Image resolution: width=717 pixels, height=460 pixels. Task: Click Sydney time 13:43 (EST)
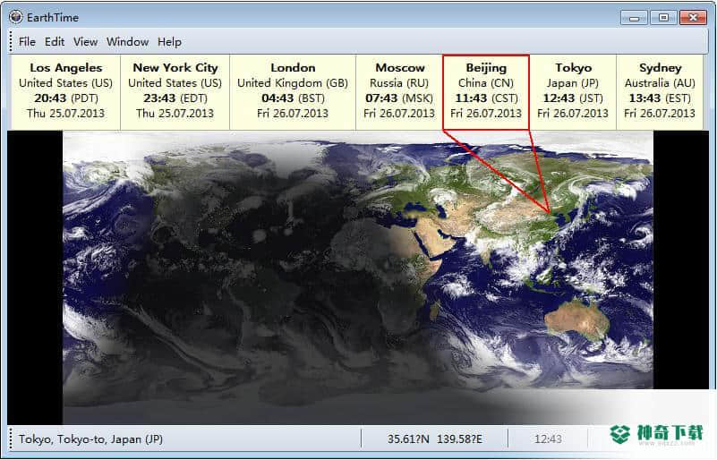(660, 98)
